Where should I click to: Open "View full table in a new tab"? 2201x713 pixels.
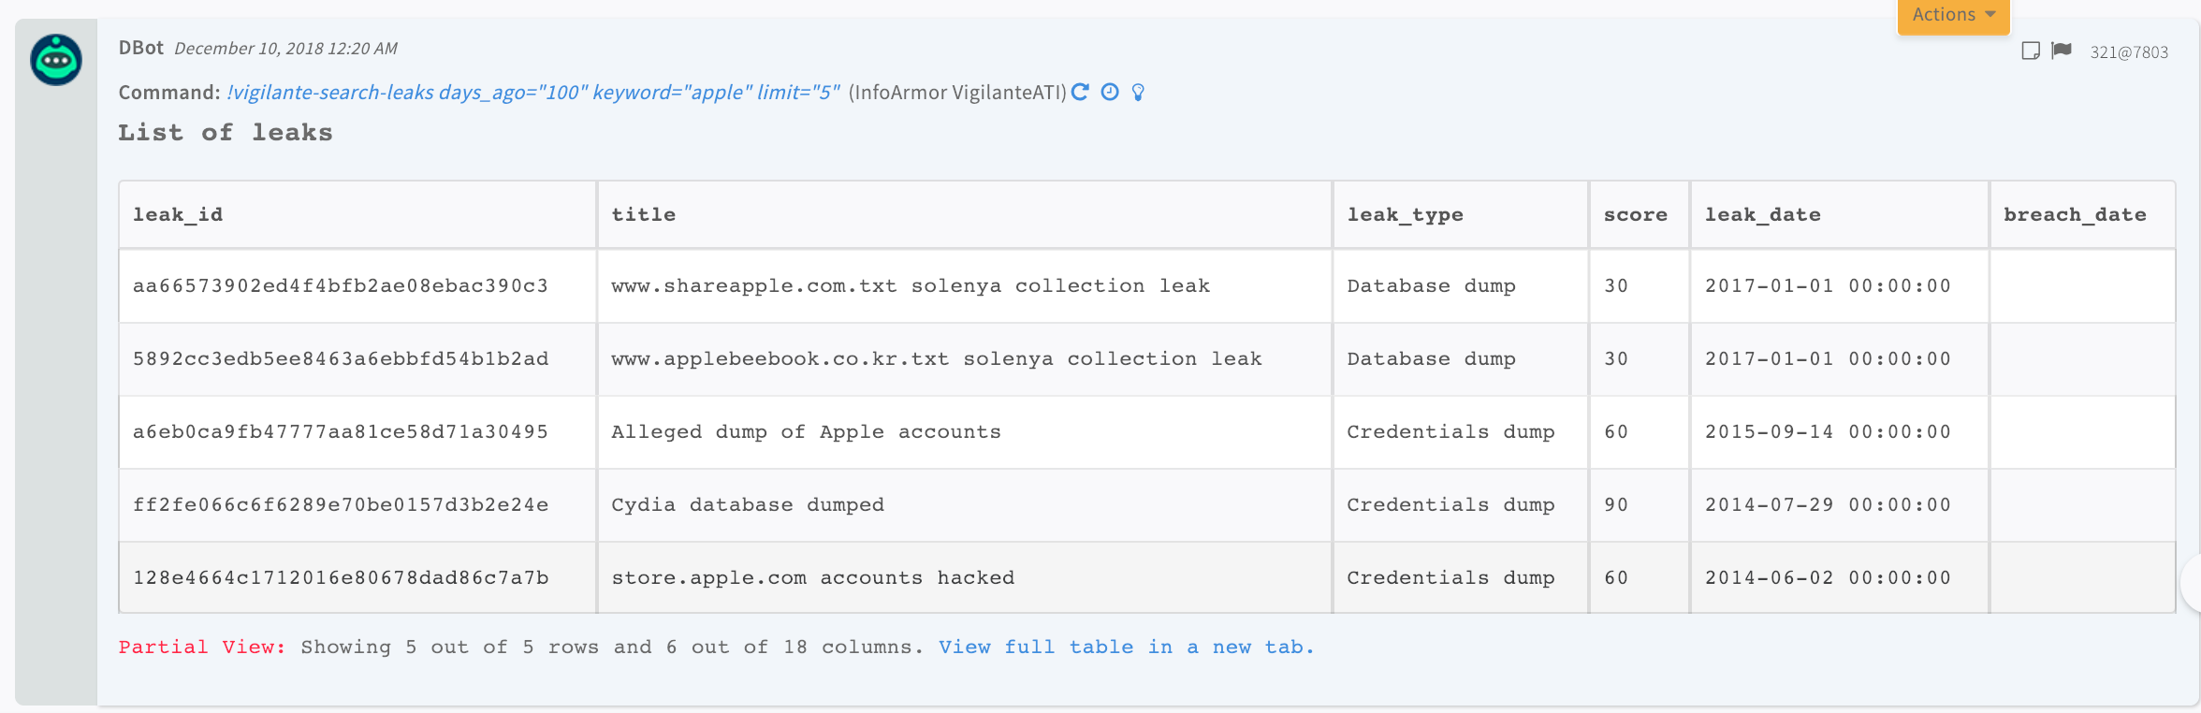1126,647
